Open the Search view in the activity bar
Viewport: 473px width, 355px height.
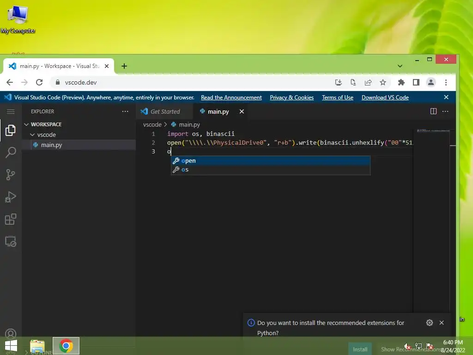(11, 153)
